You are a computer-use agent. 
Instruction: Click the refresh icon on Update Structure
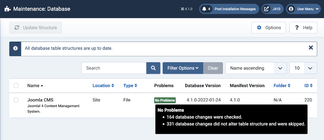[17, 27]
